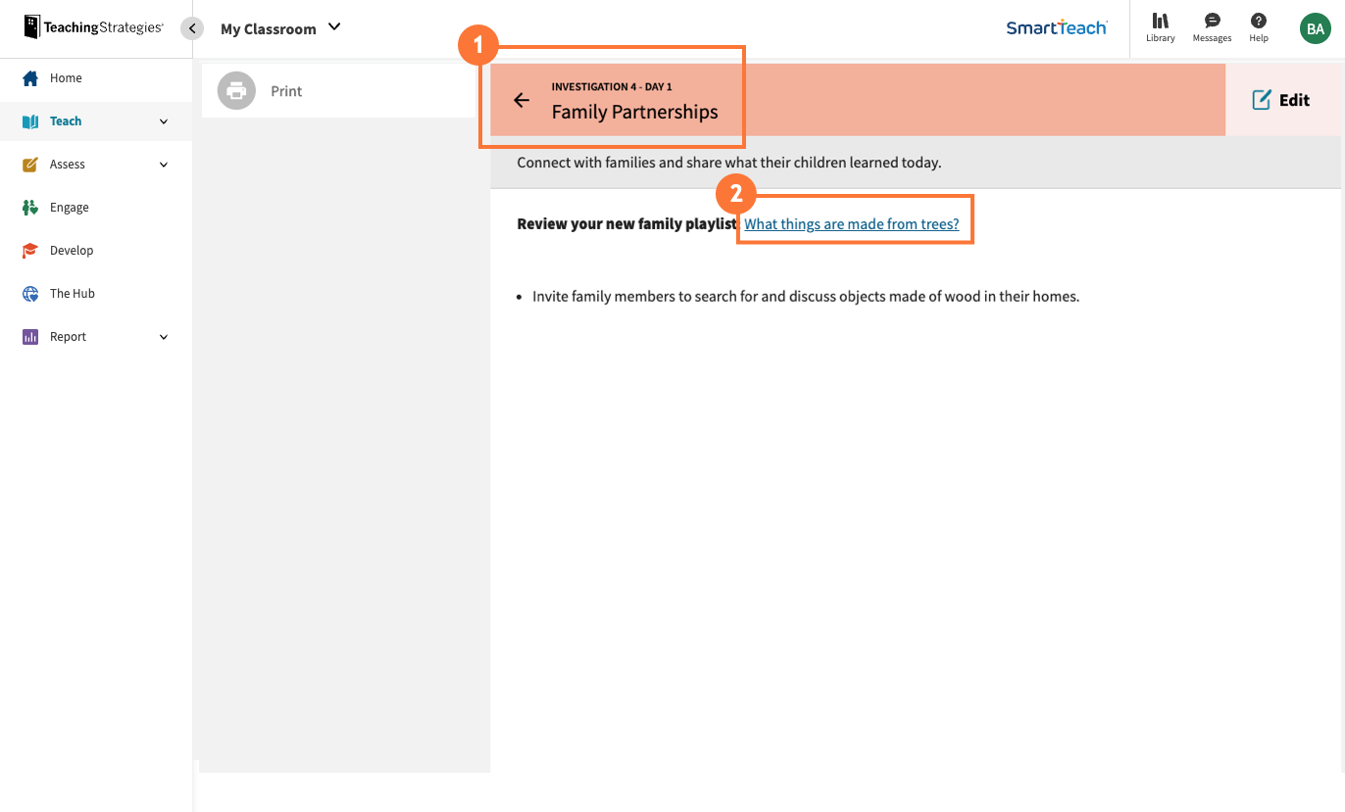This screenshot has width=1345, height=812.
Task: Select the Develop graduation cap icon
Action: [x=29, y=250]
